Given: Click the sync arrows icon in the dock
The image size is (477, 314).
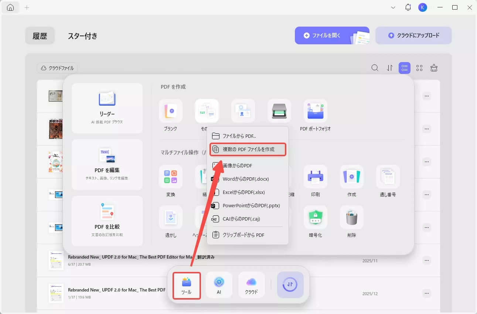Looking at the screenshot, I should click(x=290, y=285).
